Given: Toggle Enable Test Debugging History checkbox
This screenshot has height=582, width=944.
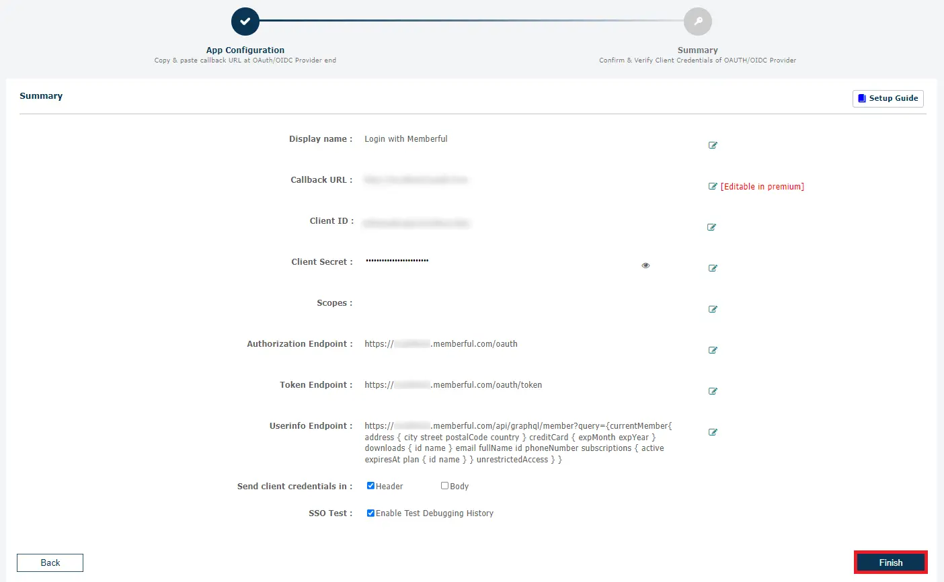Looking at the screenshot, I should pyautogui.click(x=370, y=513).
